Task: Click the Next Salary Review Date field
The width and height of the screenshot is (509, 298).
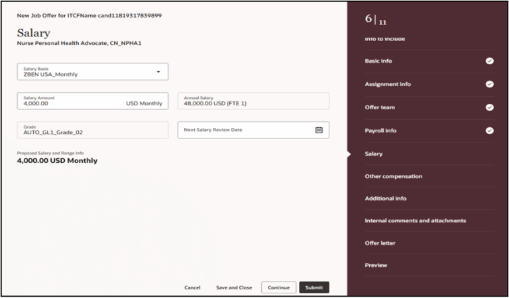Action: pos(245,130)
